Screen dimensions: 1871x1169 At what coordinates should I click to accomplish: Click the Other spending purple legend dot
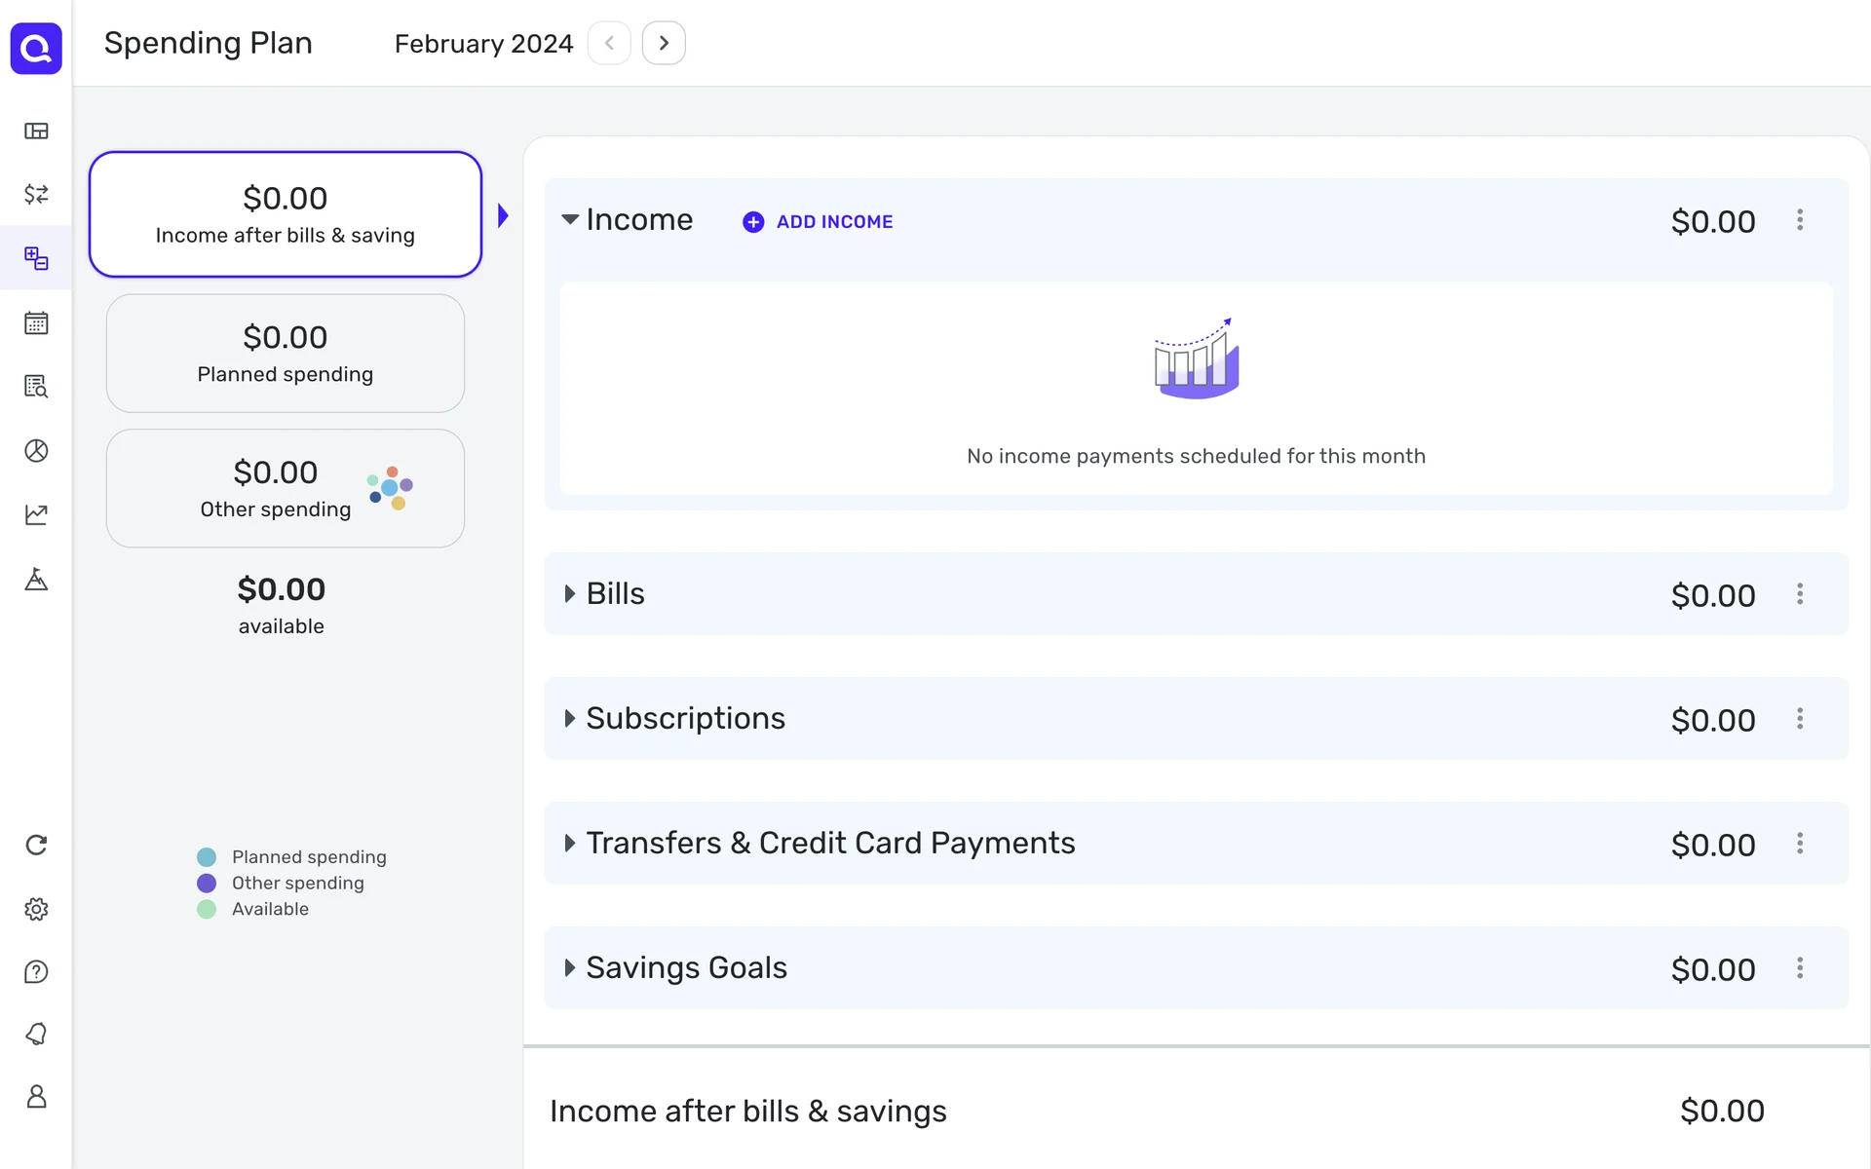coord(207,883)
